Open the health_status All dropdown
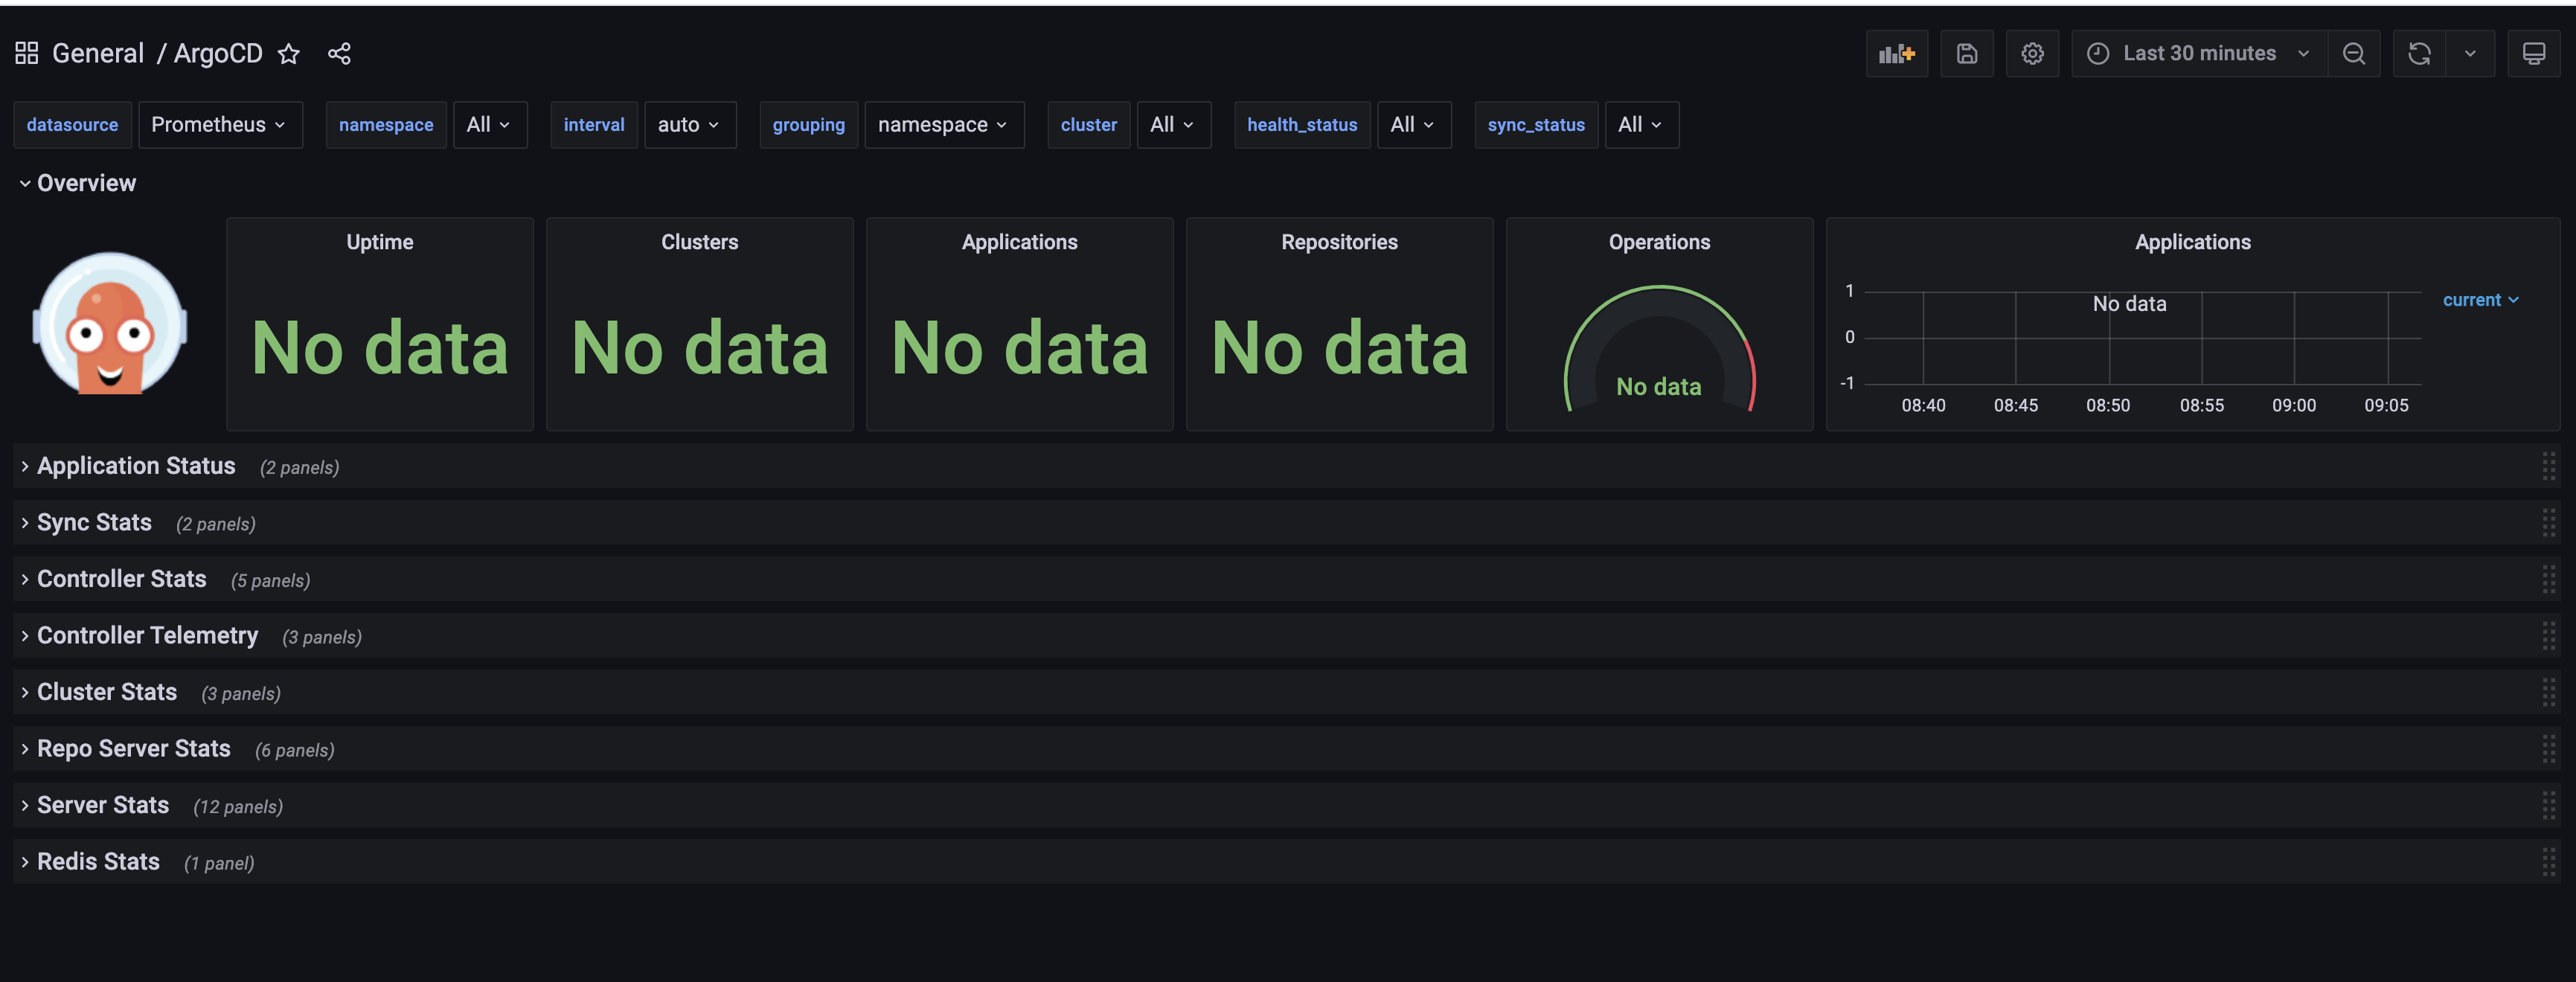Viewport: 2576px width, 982px height. click(x=1413, y=124)
